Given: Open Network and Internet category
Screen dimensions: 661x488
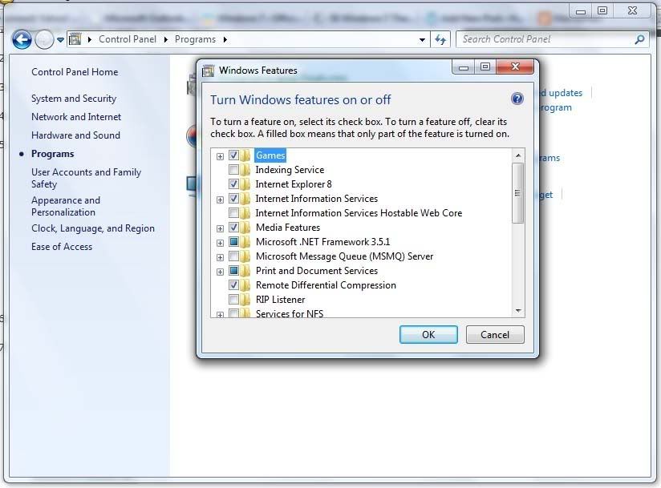Looking at the screenshot, I should pyautogui.click(x=76, y=117).
